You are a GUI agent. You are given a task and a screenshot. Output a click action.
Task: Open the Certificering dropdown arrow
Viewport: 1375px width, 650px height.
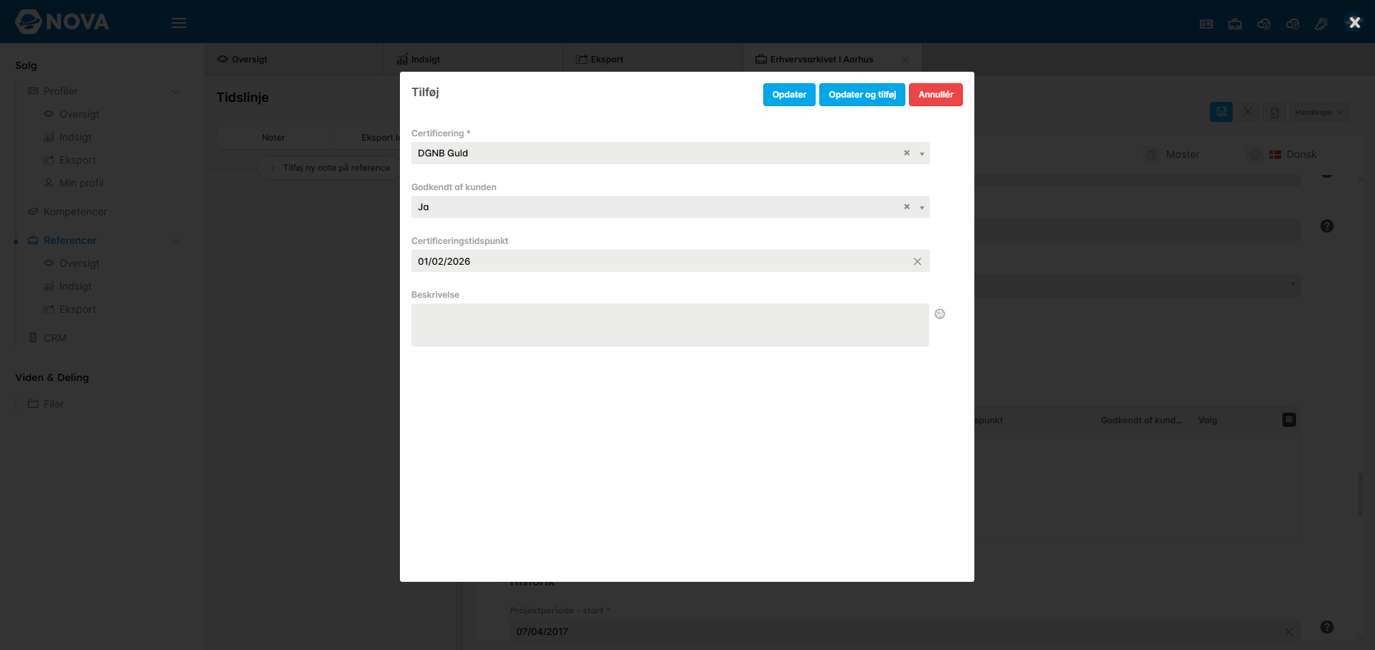[922, 154]
